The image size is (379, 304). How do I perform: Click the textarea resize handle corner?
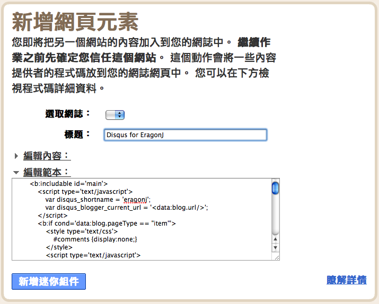click(x=276, y=257)
